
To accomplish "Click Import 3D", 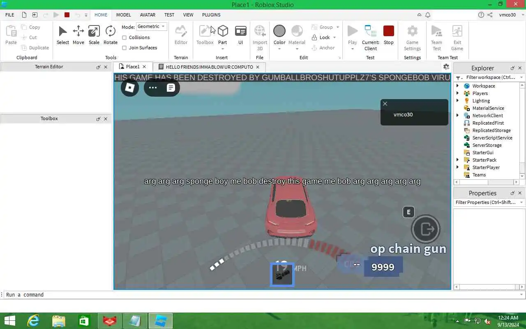I will point(260,37).
